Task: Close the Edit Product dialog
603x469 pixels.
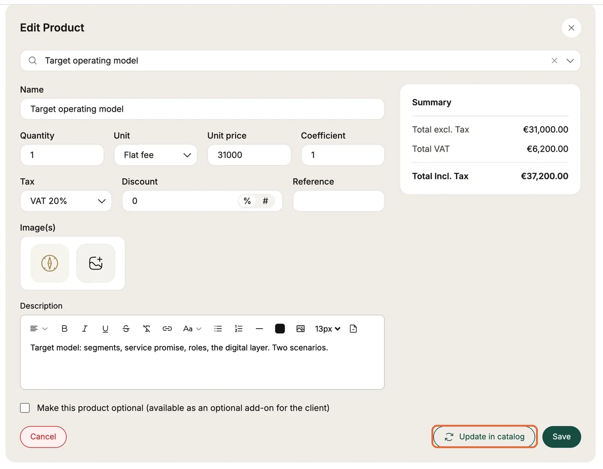Action: click(x=572, y=28)
